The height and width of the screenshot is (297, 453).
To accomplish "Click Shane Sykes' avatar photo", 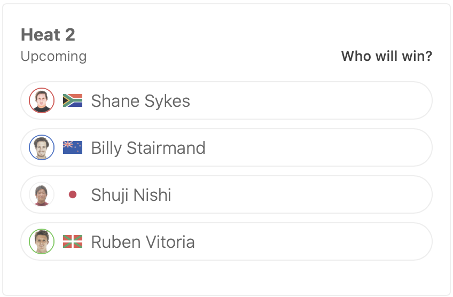I will (42, 100).
